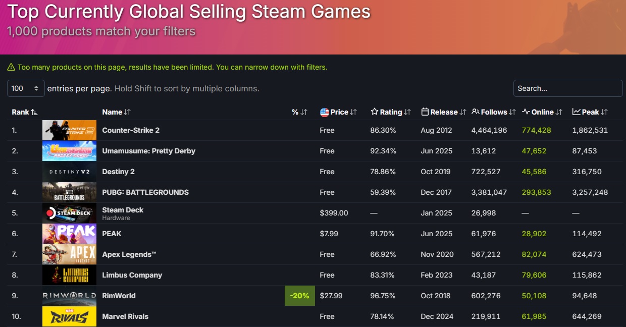Open the entries per page dropdown
Image resolution: width=626 pixels, height=327 pixels.
(x=26, y=88)
